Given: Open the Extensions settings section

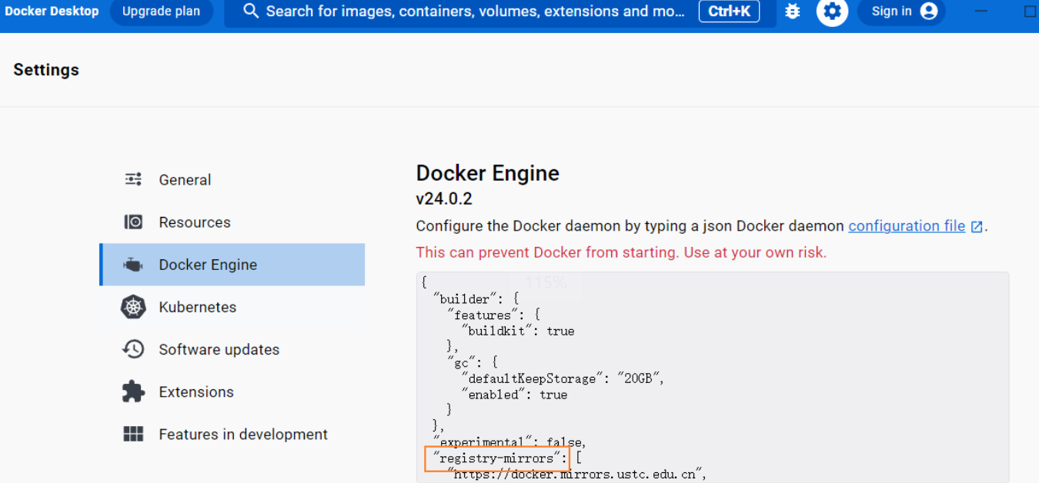Looking at the screenshot, I should pyautogui.click(x=232, y=391).
